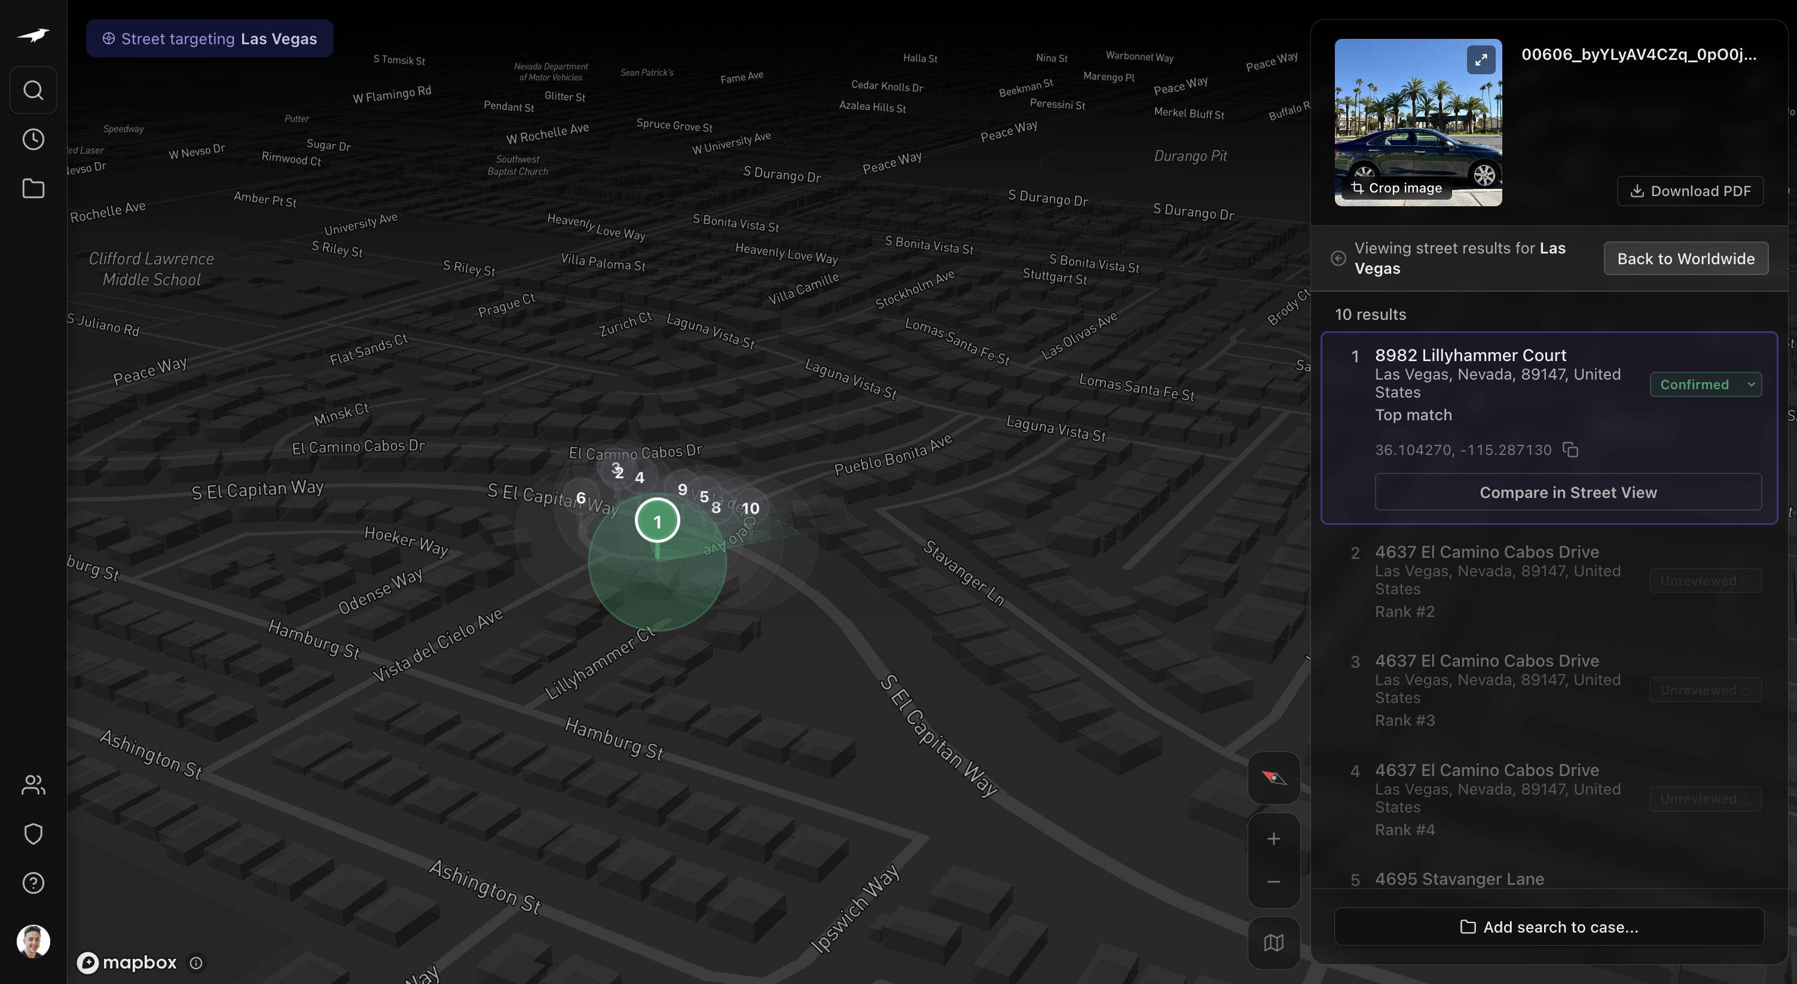Screen dimensions: 1797x984
Task: Open the Unreviewed dropdown for Rank #4 result
Action: coord(1705,799)
